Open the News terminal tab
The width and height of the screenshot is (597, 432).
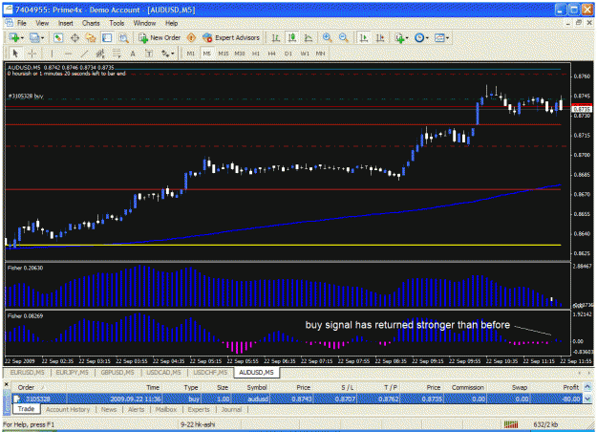(109, 409)
